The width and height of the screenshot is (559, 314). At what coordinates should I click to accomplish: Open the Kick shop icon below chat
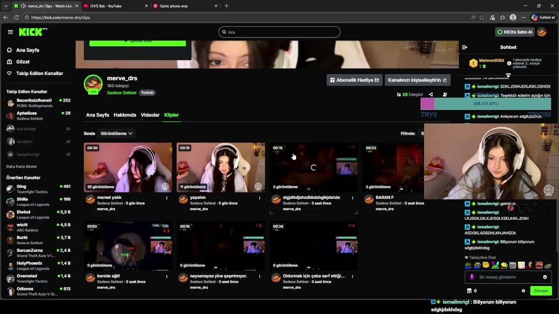pos(469,291)
